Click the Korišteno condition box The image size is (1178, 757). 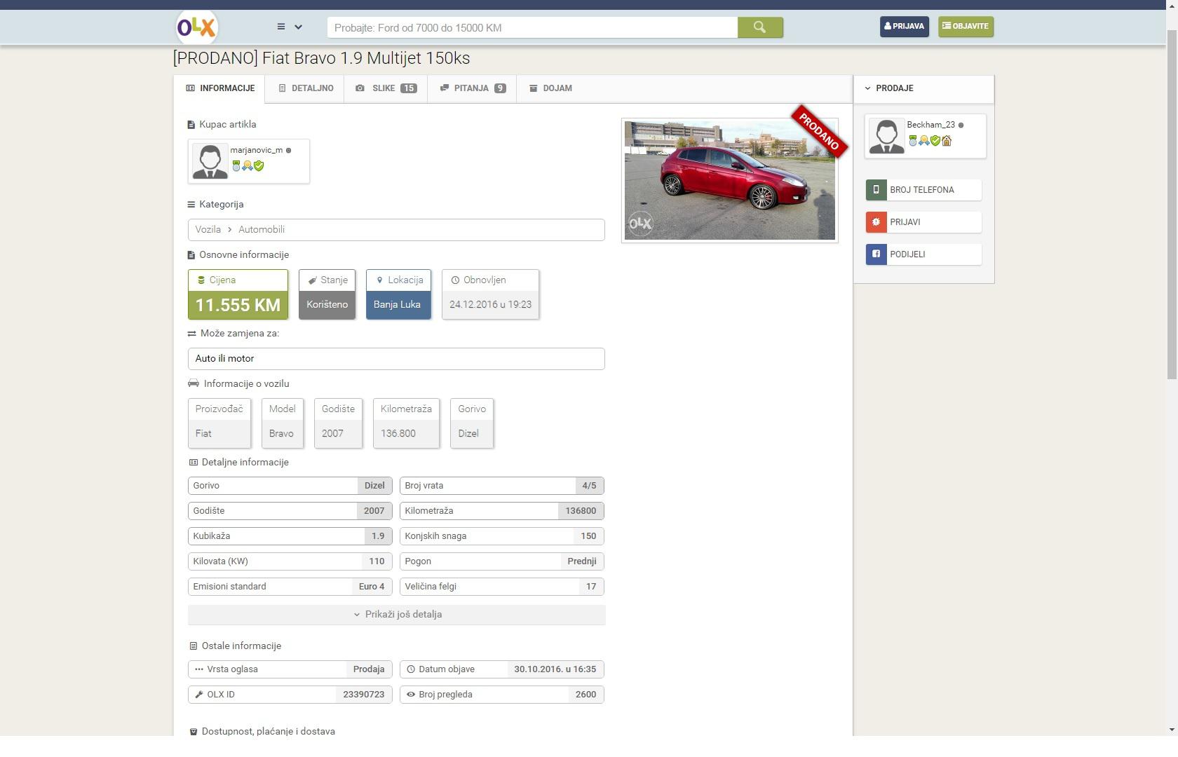tap(327, 294)
